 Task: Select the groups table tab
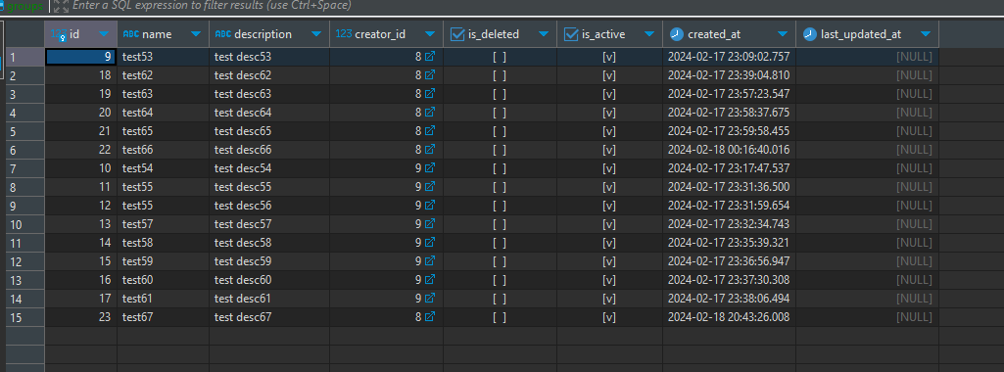pos(24,6)
